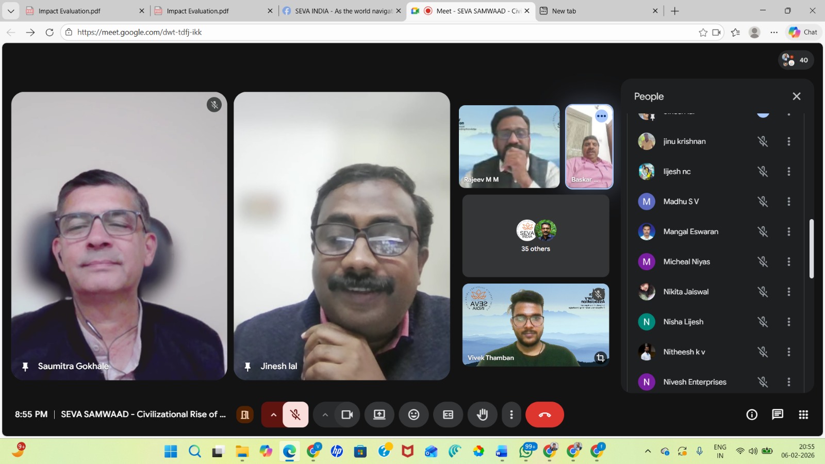Toggle the microphone mute button

pos(295,415)
